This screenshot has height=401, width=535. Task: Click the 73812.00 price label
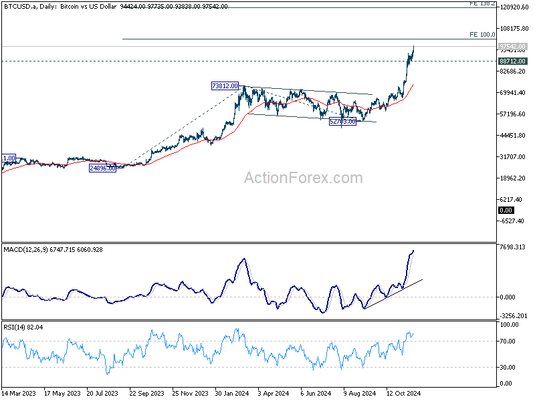tap(225, 86)
